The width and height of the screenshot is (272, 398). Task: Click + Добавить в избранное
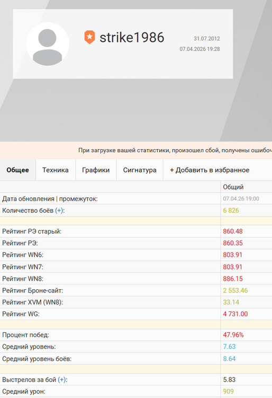[210, 170]
